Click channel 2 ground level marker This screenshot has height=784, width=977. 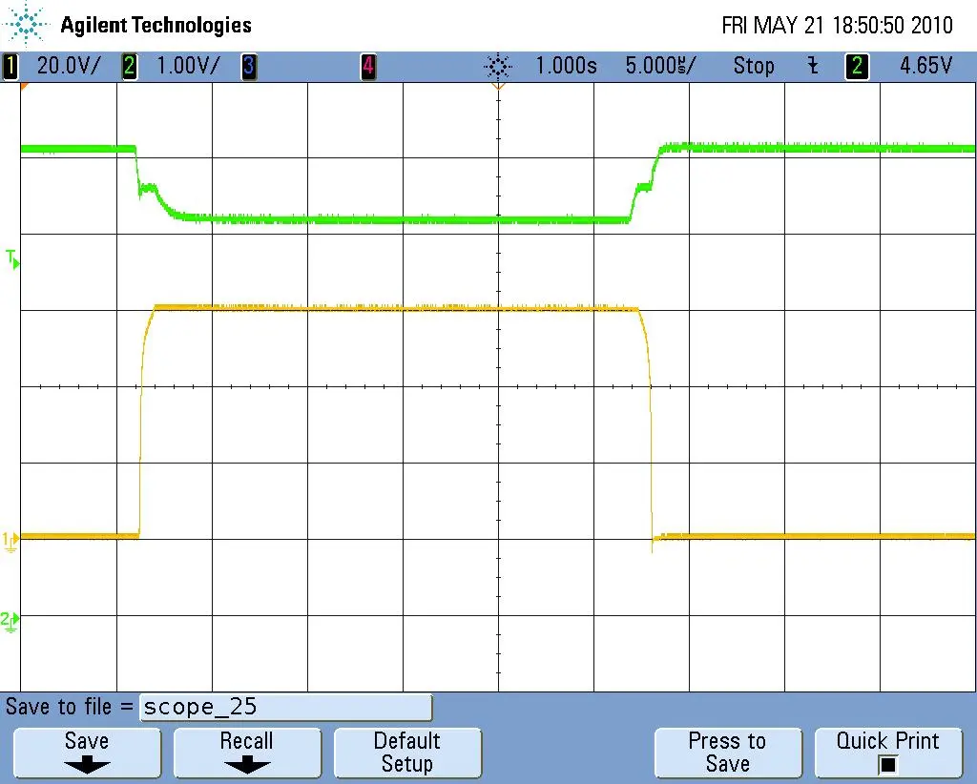(10, 621)
